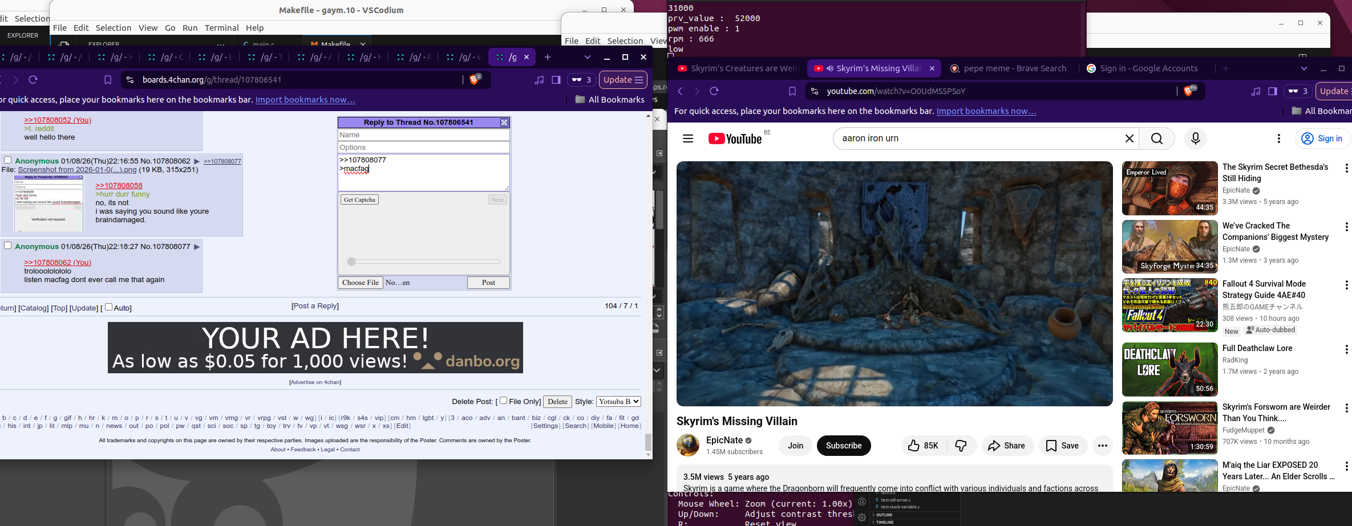Open post menu arrow for No.107808077
Image resolution: width=1352 pixels, height=526 pixels.
[x=197, y=247]
